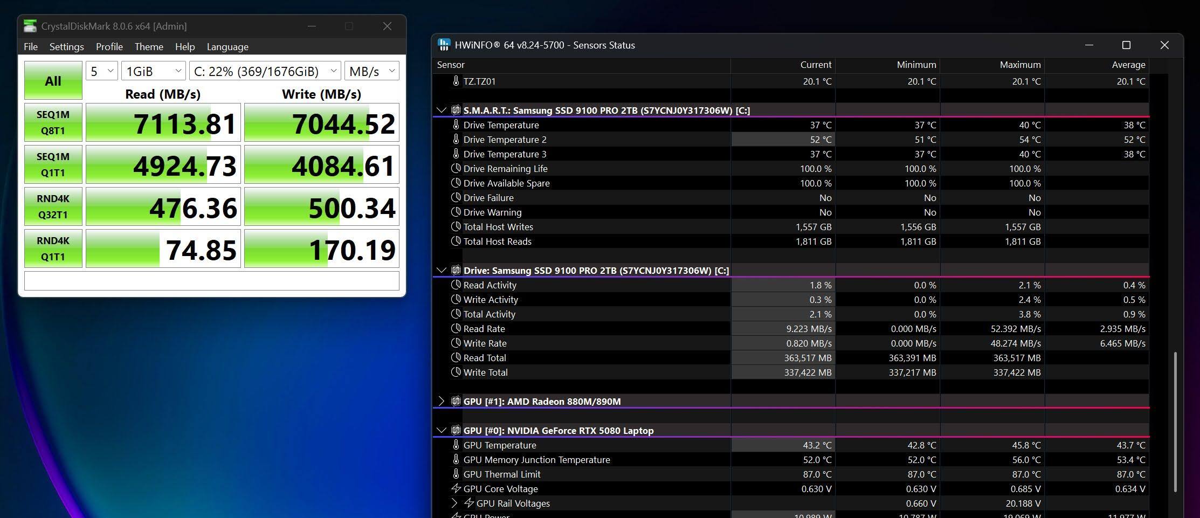Start the SEQ1M Q8T1 benchmark test
This screenshot has height=518, width=1200.
pos(53,122)
